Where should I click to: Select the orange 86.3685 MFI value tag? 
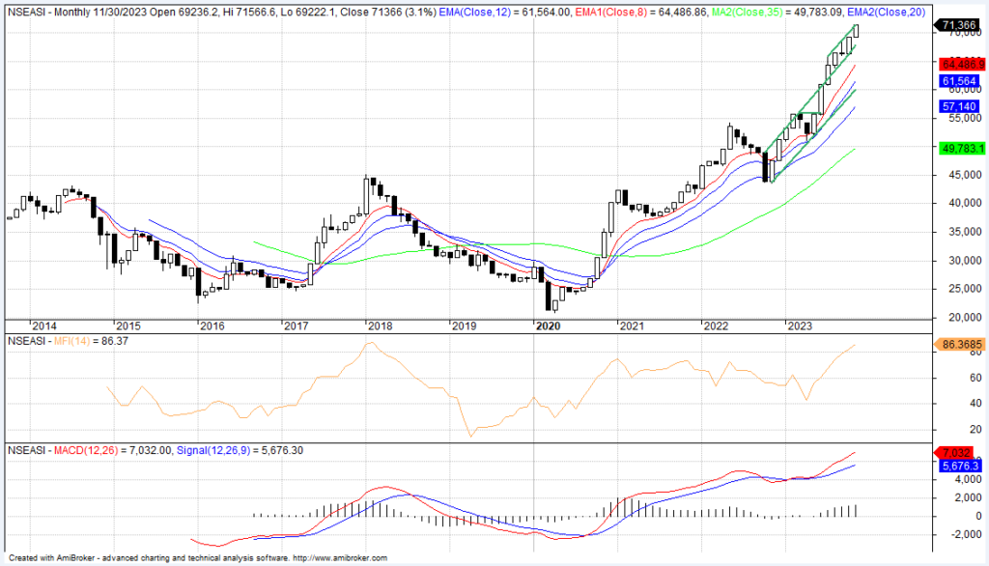957,343
